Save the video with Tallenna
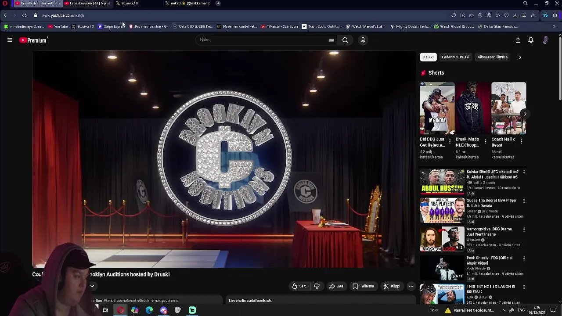The image size is (562, 316). click(363, 286)
